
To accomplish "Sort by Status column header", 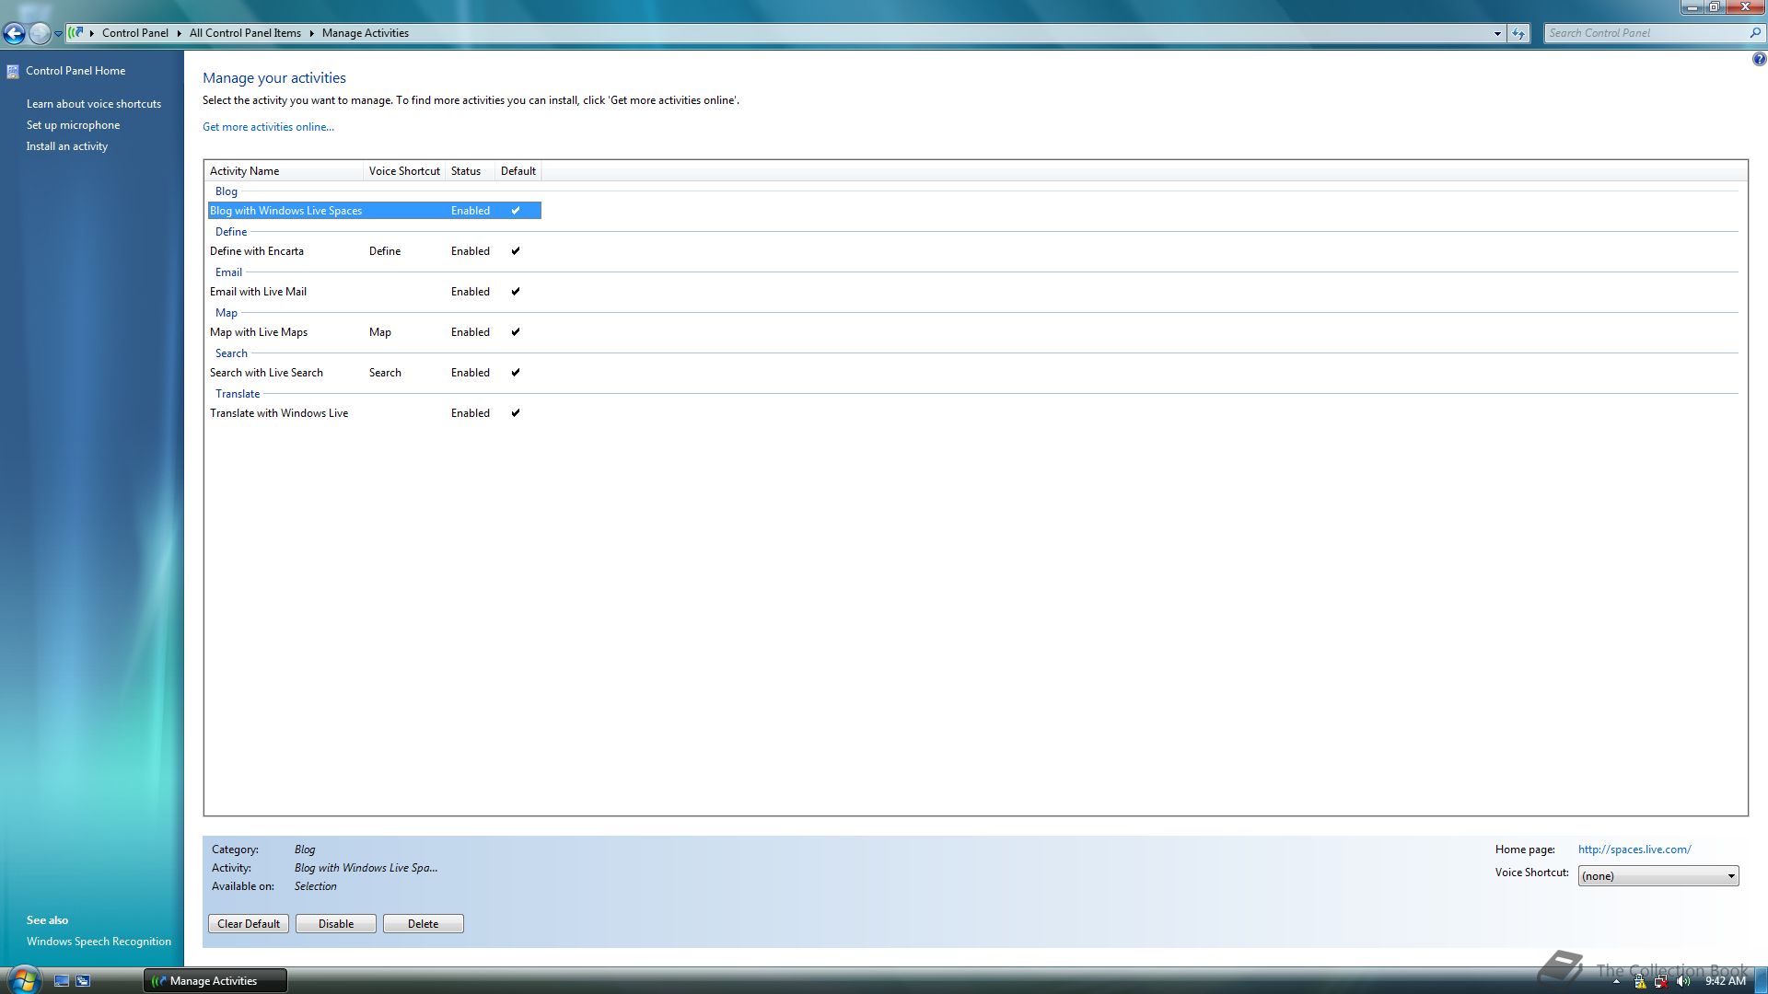I will [x=471, y=171].
